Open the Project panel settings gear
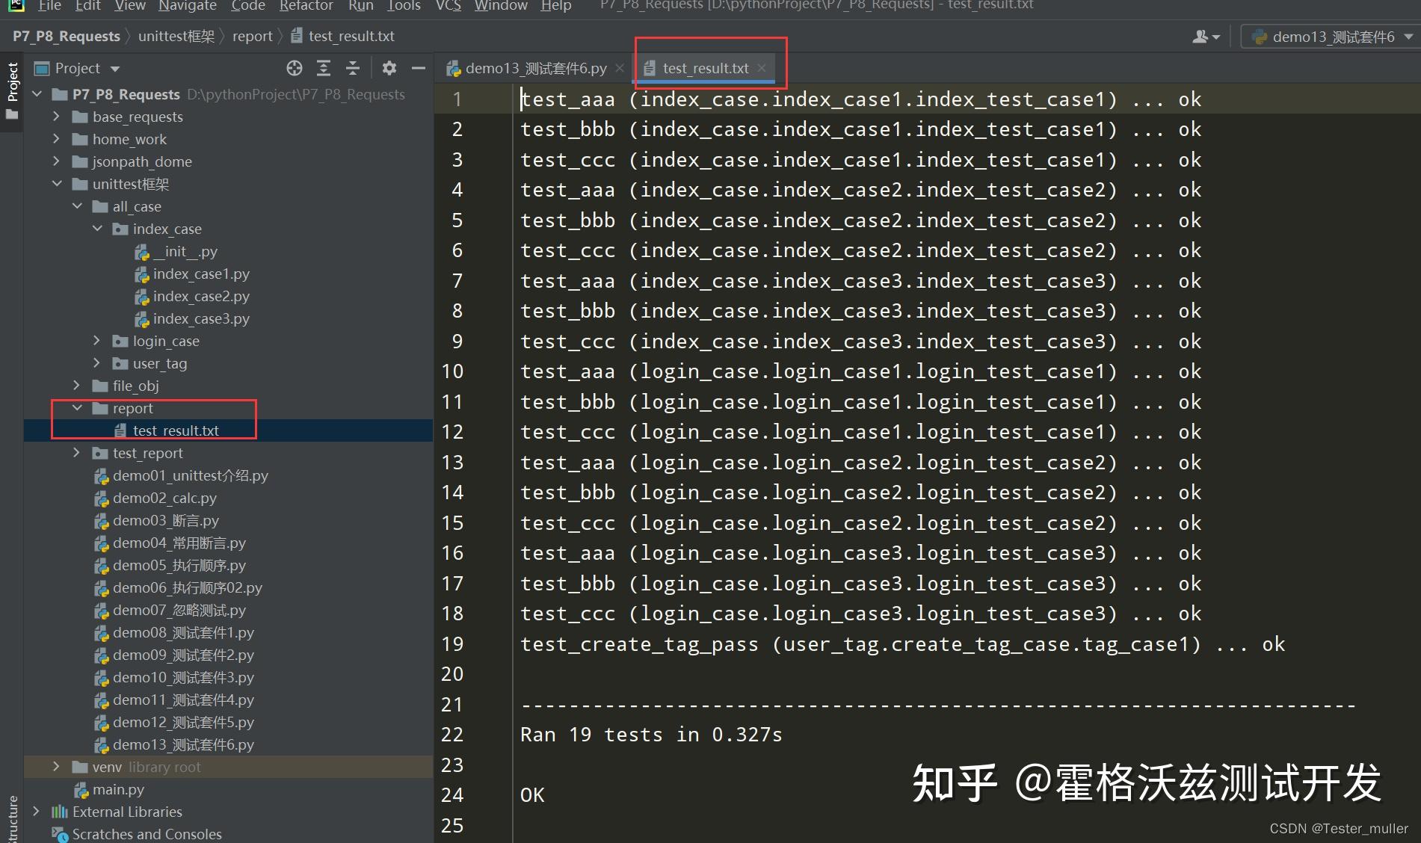1421x843 pixels. point(389,68)
